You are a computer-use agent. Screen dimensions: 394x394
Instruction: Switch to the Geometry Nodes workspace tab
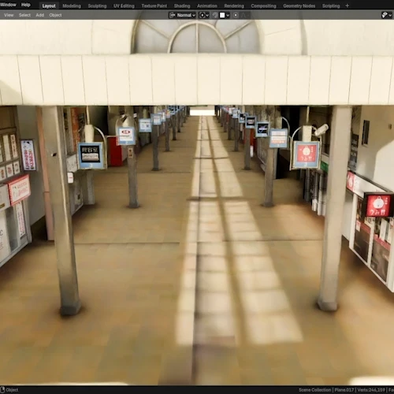[299, 6]
